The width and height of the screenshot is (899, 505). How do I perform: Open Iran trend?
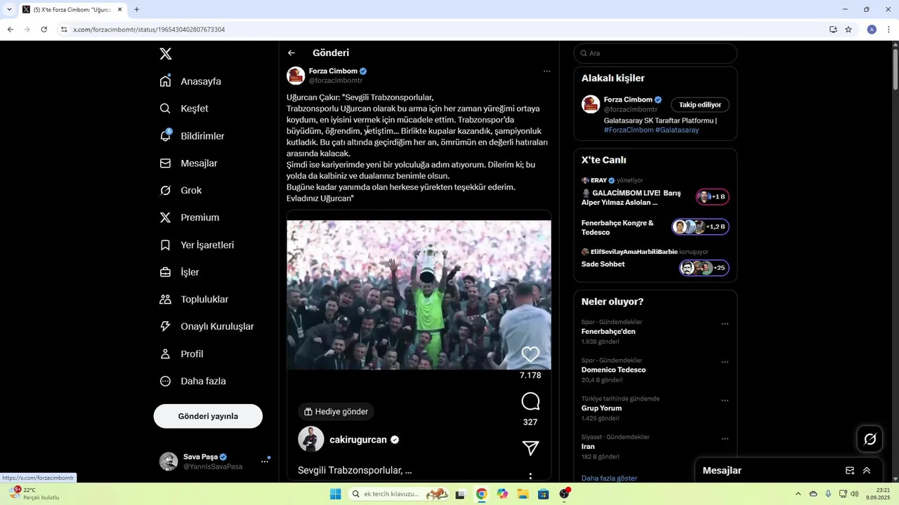tap(589, 446)
